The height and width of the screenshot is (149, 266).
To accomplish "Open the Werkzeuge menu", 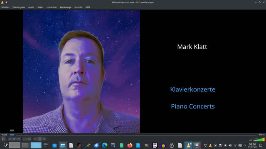I will coord(66,7).
